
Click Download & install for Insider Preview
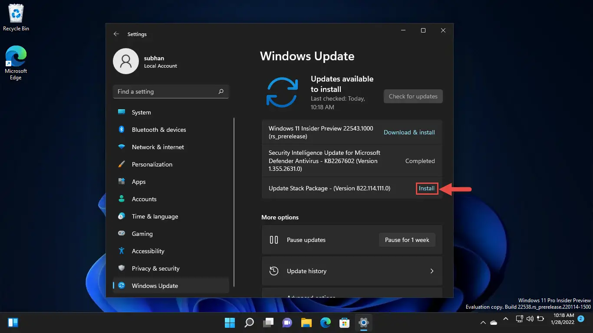pyautogui.click(x=409, y=132)
